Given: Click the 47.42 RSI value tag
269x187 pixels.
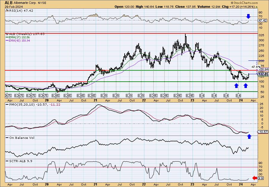Looking at the screenshot, I should (x=262, y=20).
